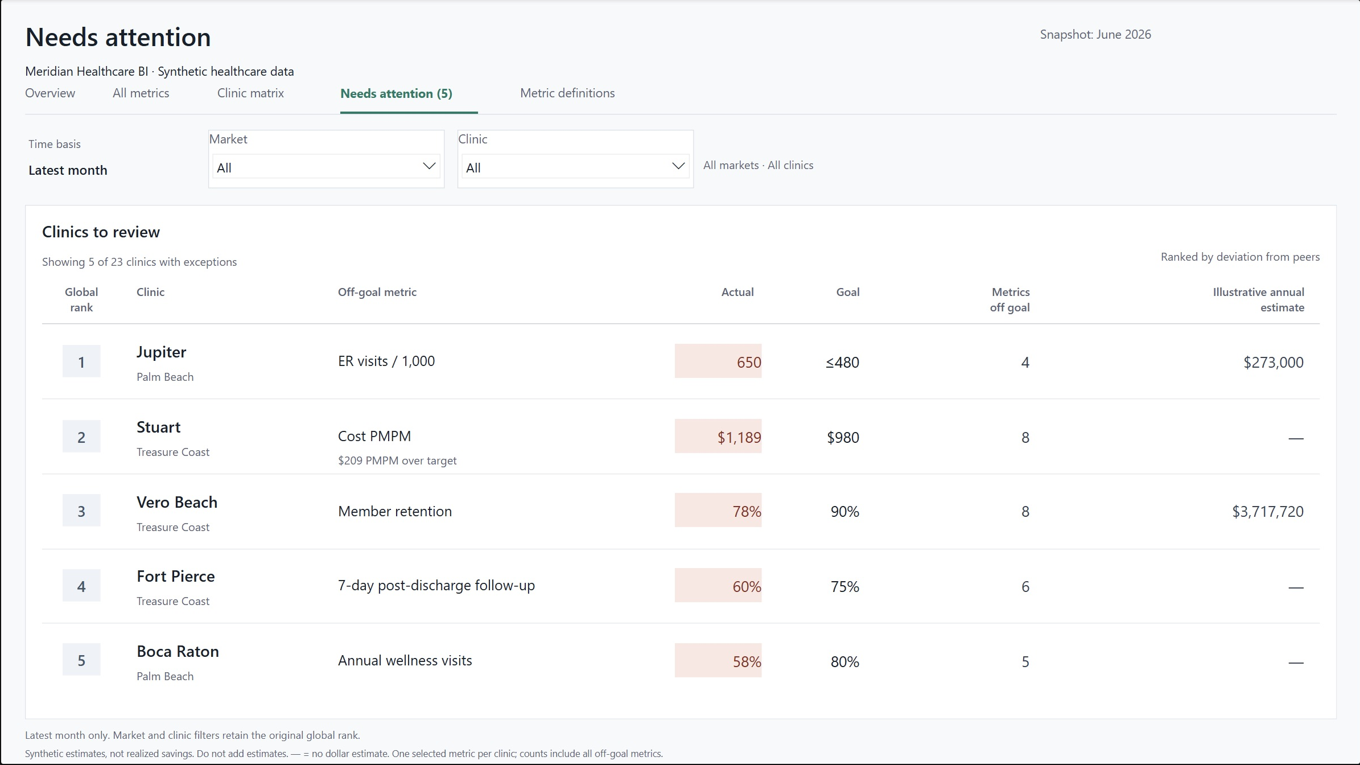This screenshot has width=1360, height=765.
Task: Click the $3,717,720 annual estimate
Action: 1268,512
